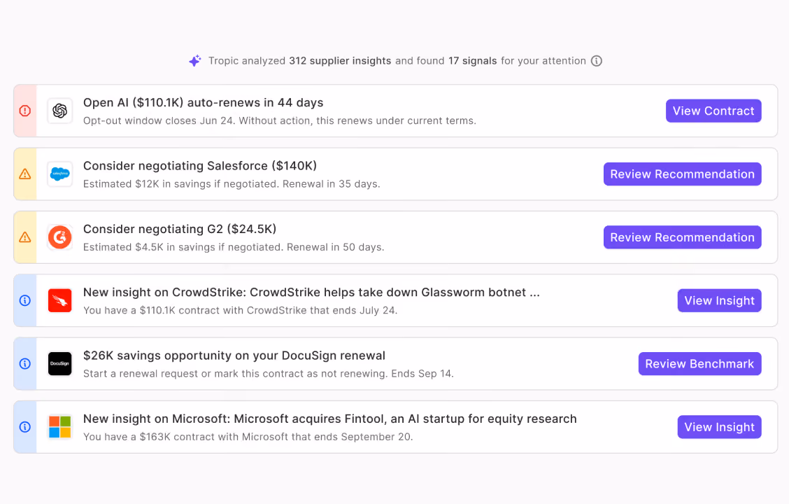Review Recommendation for G2
The image size is (789, 504).
(x=682, y=237)
